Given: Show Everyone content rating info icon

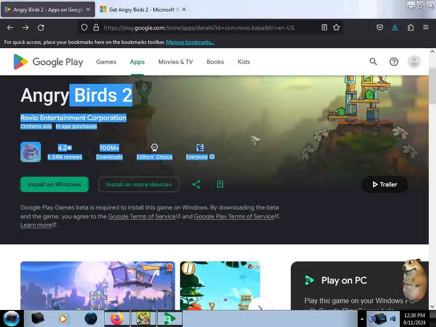Looking at the screenshot, I should point(212,157).
